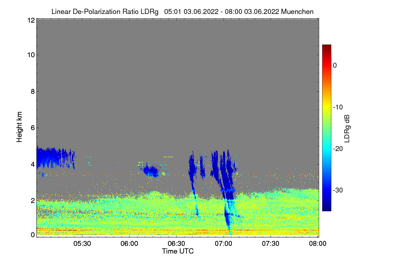This screenshot has height=279, width=419.
Task: Click the 'Height km' y-axis label
Action: [19, 127]
